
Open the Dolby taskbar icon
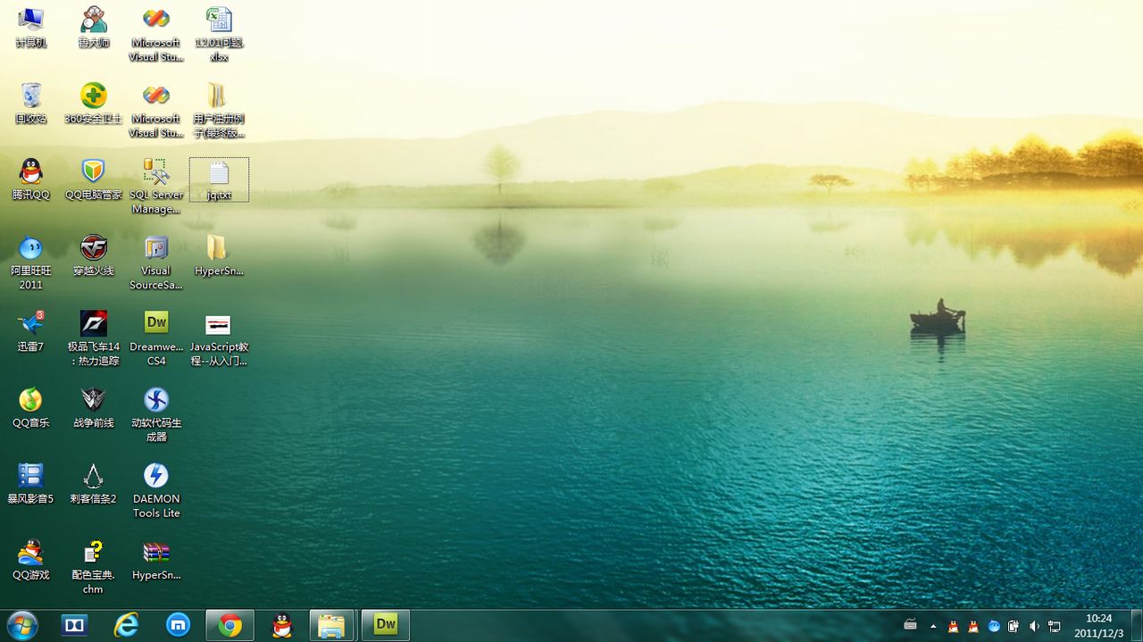[74, 625]
